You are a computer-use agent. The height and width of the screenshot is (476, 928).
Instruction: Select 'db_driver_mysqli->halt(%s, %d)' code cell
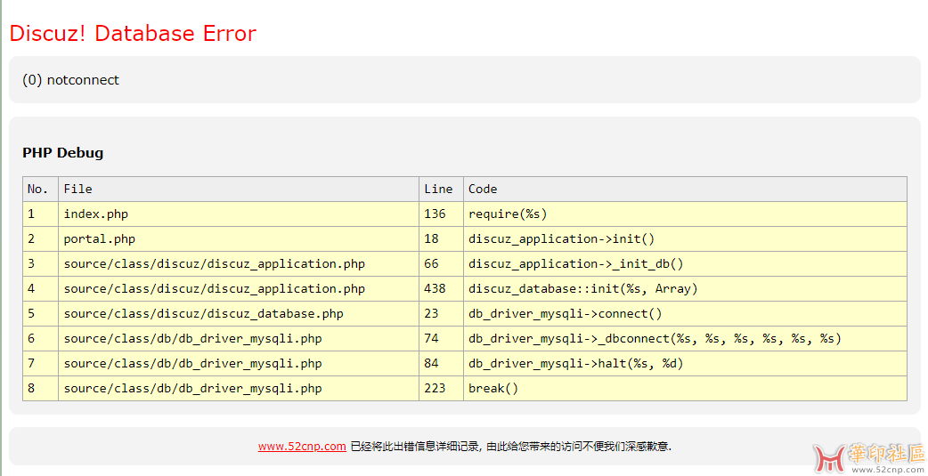(685, 363)
